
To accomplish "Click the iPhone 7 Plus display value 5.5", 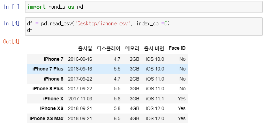I will point(117,69).
